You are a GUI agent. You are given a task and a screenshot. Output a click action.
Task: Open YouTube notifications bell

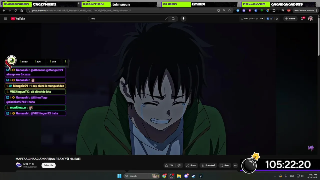pyautogui.click(x=302, y=19)
